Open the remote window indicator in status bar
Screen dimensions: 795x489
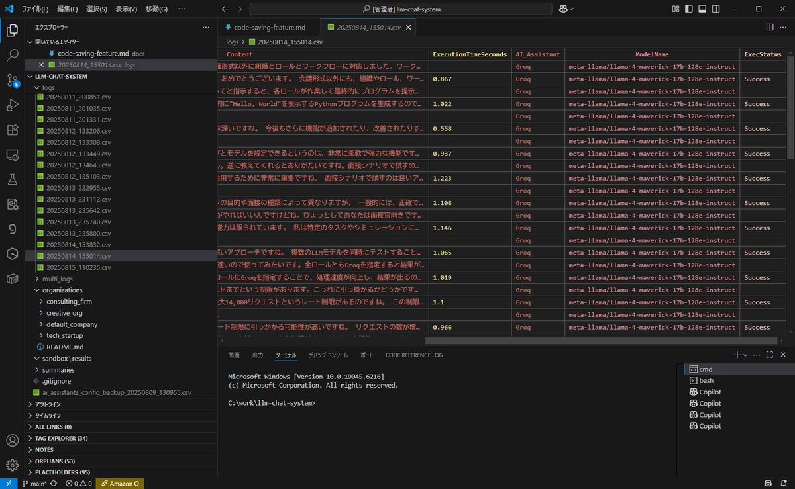pos(7,483)
